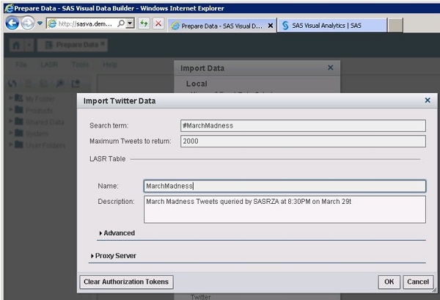Click the address bar URL field
Image resolution: width=440 pixels, height=300 pixels.
85,24
